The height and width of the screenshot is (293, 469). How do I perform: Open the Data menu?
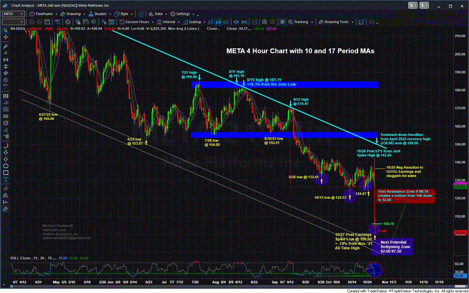click(x=155, y=14)
